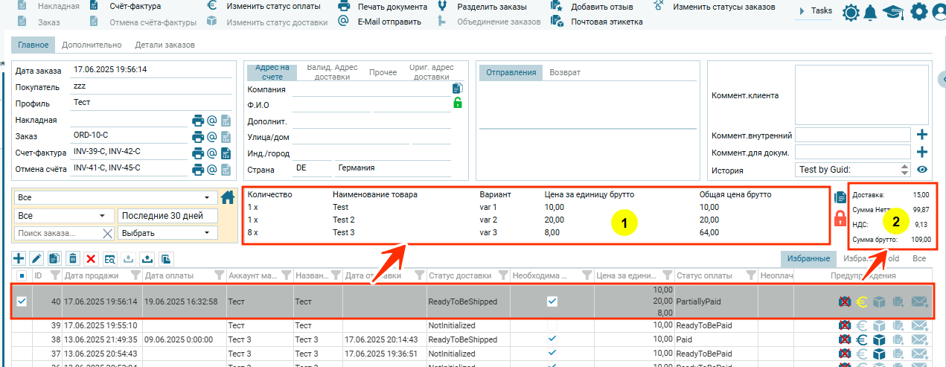Open the notifications bell icon

869,12
